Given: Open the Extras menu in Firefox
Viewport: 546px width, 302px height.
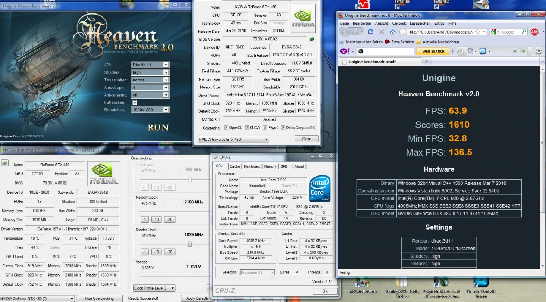Looking at the screenshot, I should tap(440, 23).
